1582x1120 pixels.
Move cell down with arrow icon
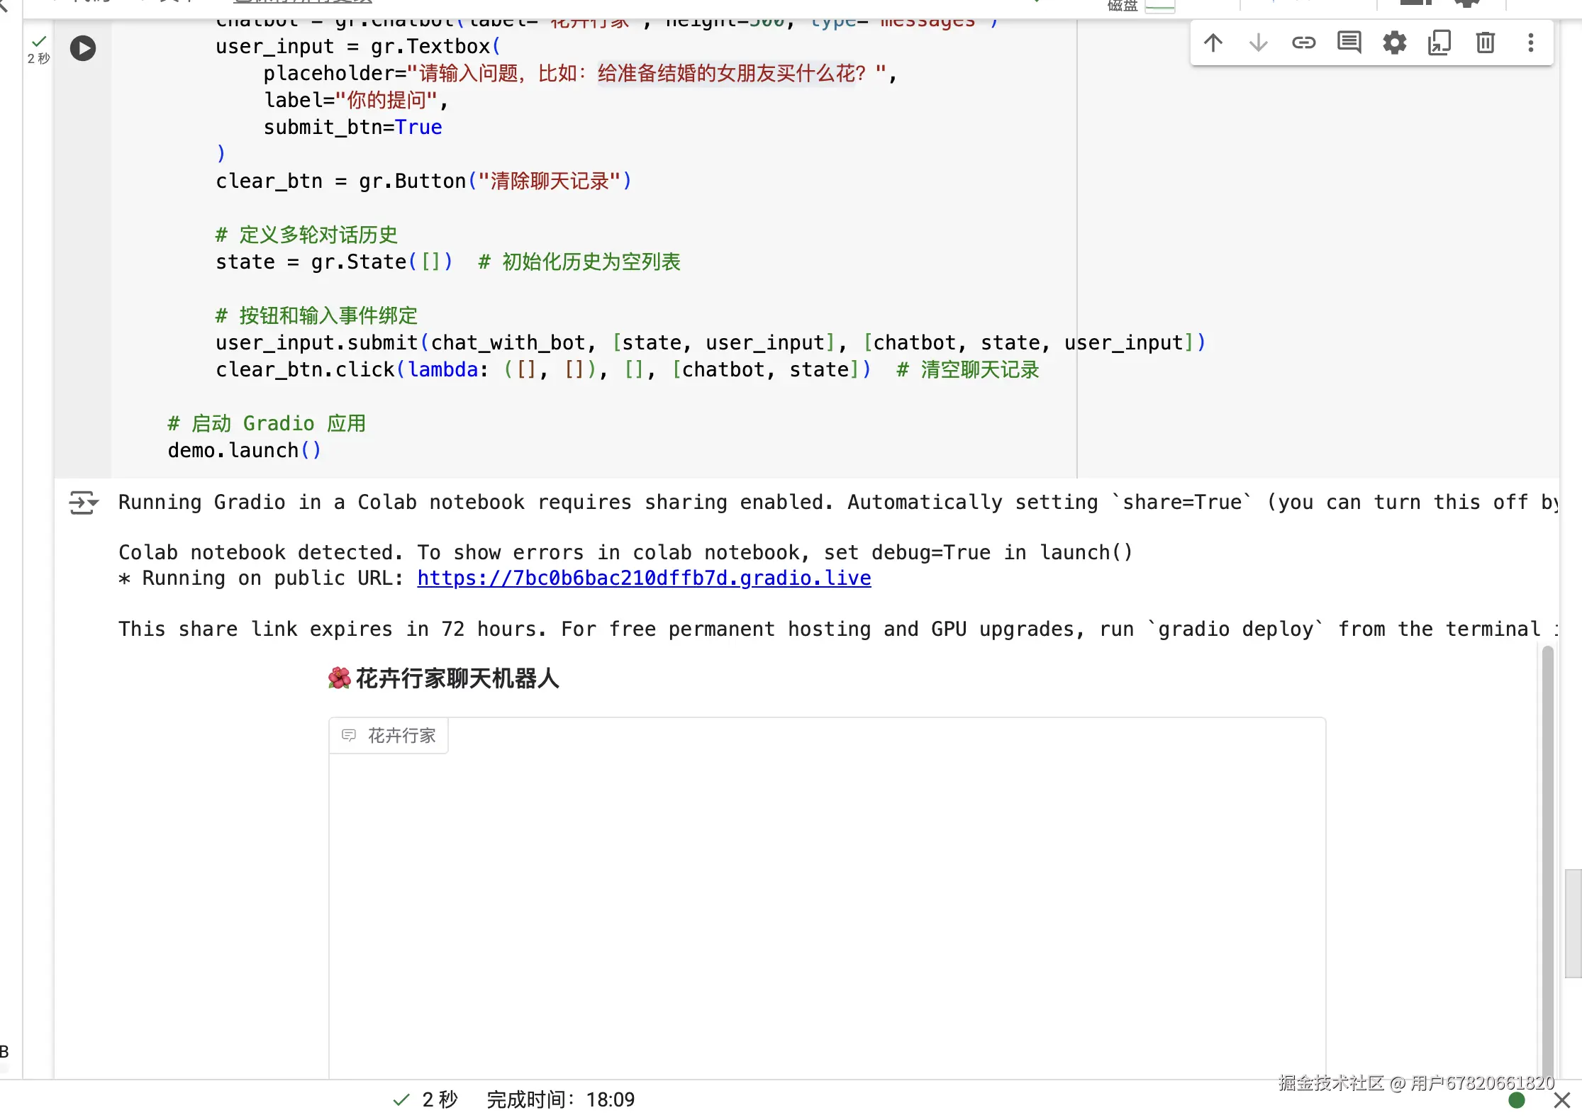[x=1258, y=43]
